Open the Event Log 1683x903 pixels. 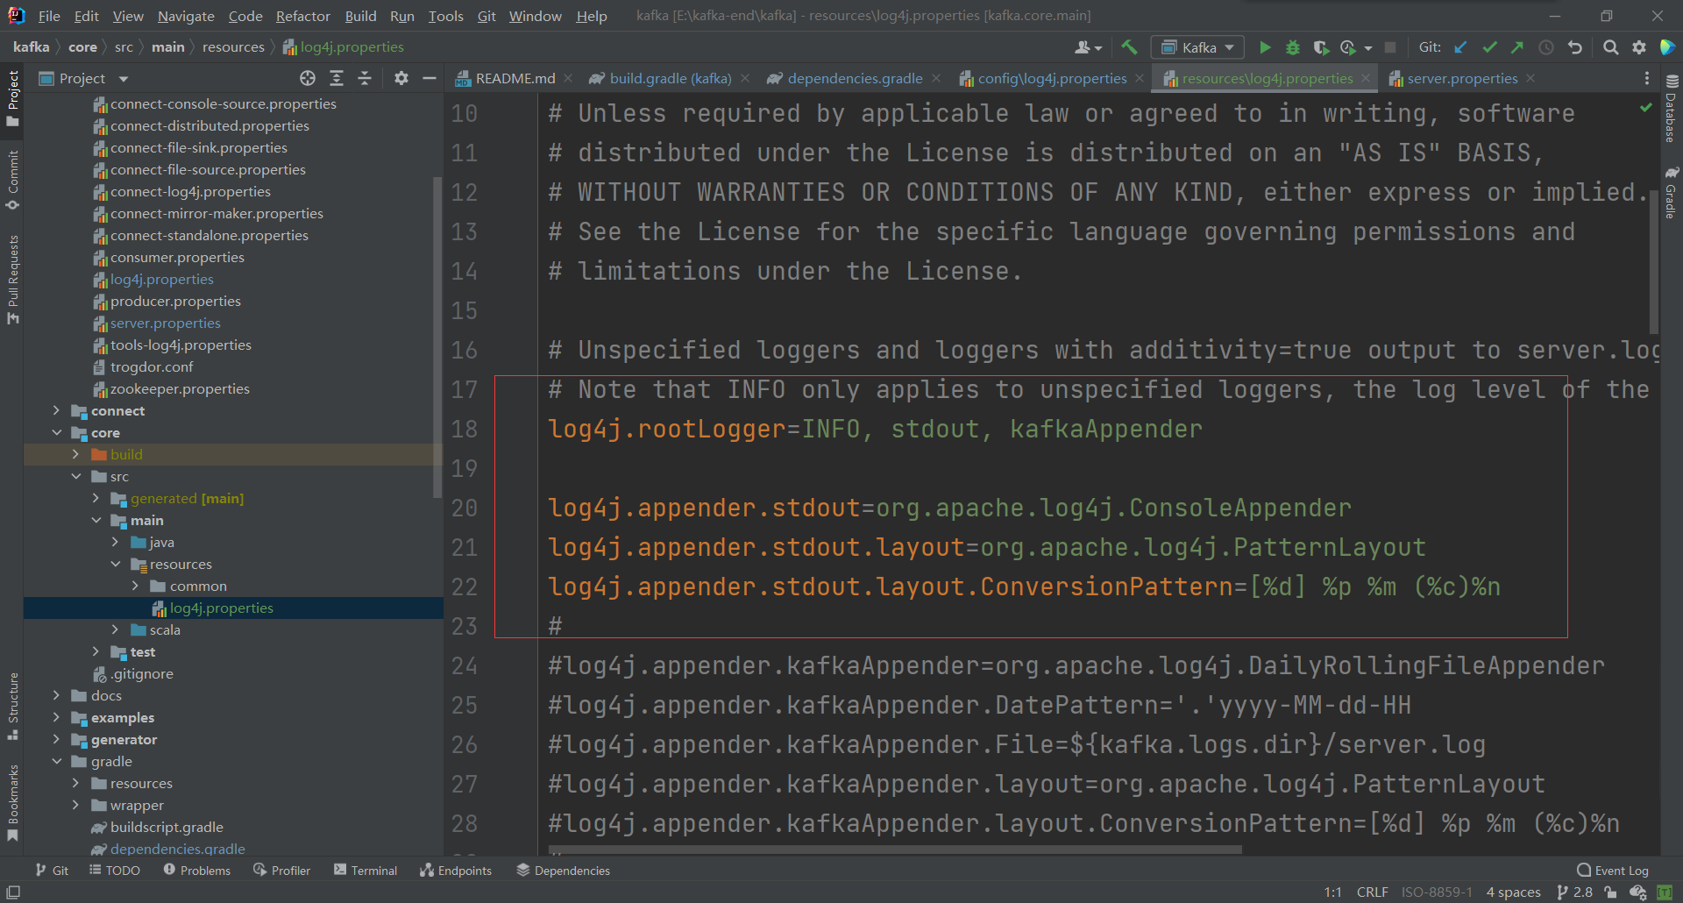coord(1613,870)
